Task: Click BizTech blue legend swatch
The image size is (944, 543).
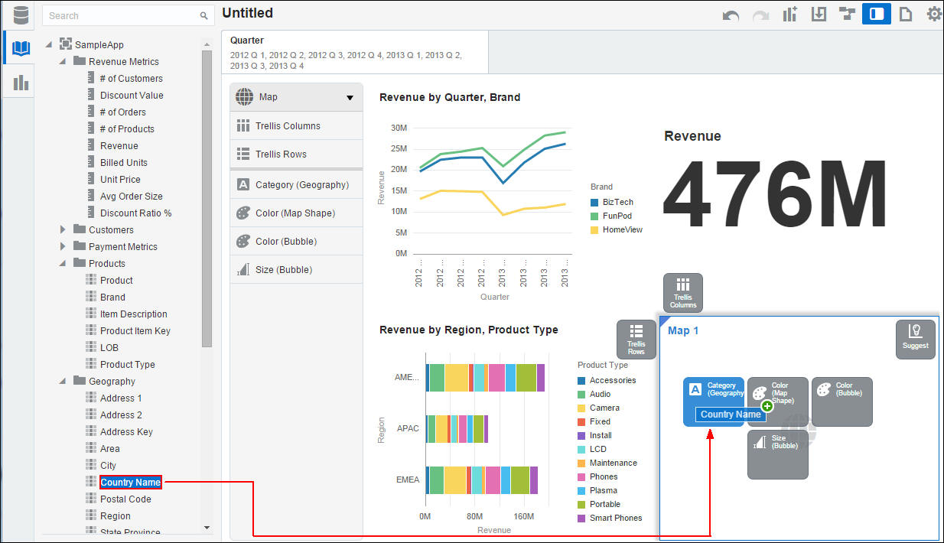Action: (x=594, y=203)
